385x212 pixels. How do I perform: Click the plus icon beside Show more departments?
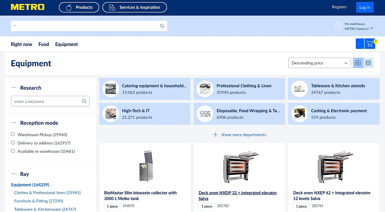click(x=215, y=135)
